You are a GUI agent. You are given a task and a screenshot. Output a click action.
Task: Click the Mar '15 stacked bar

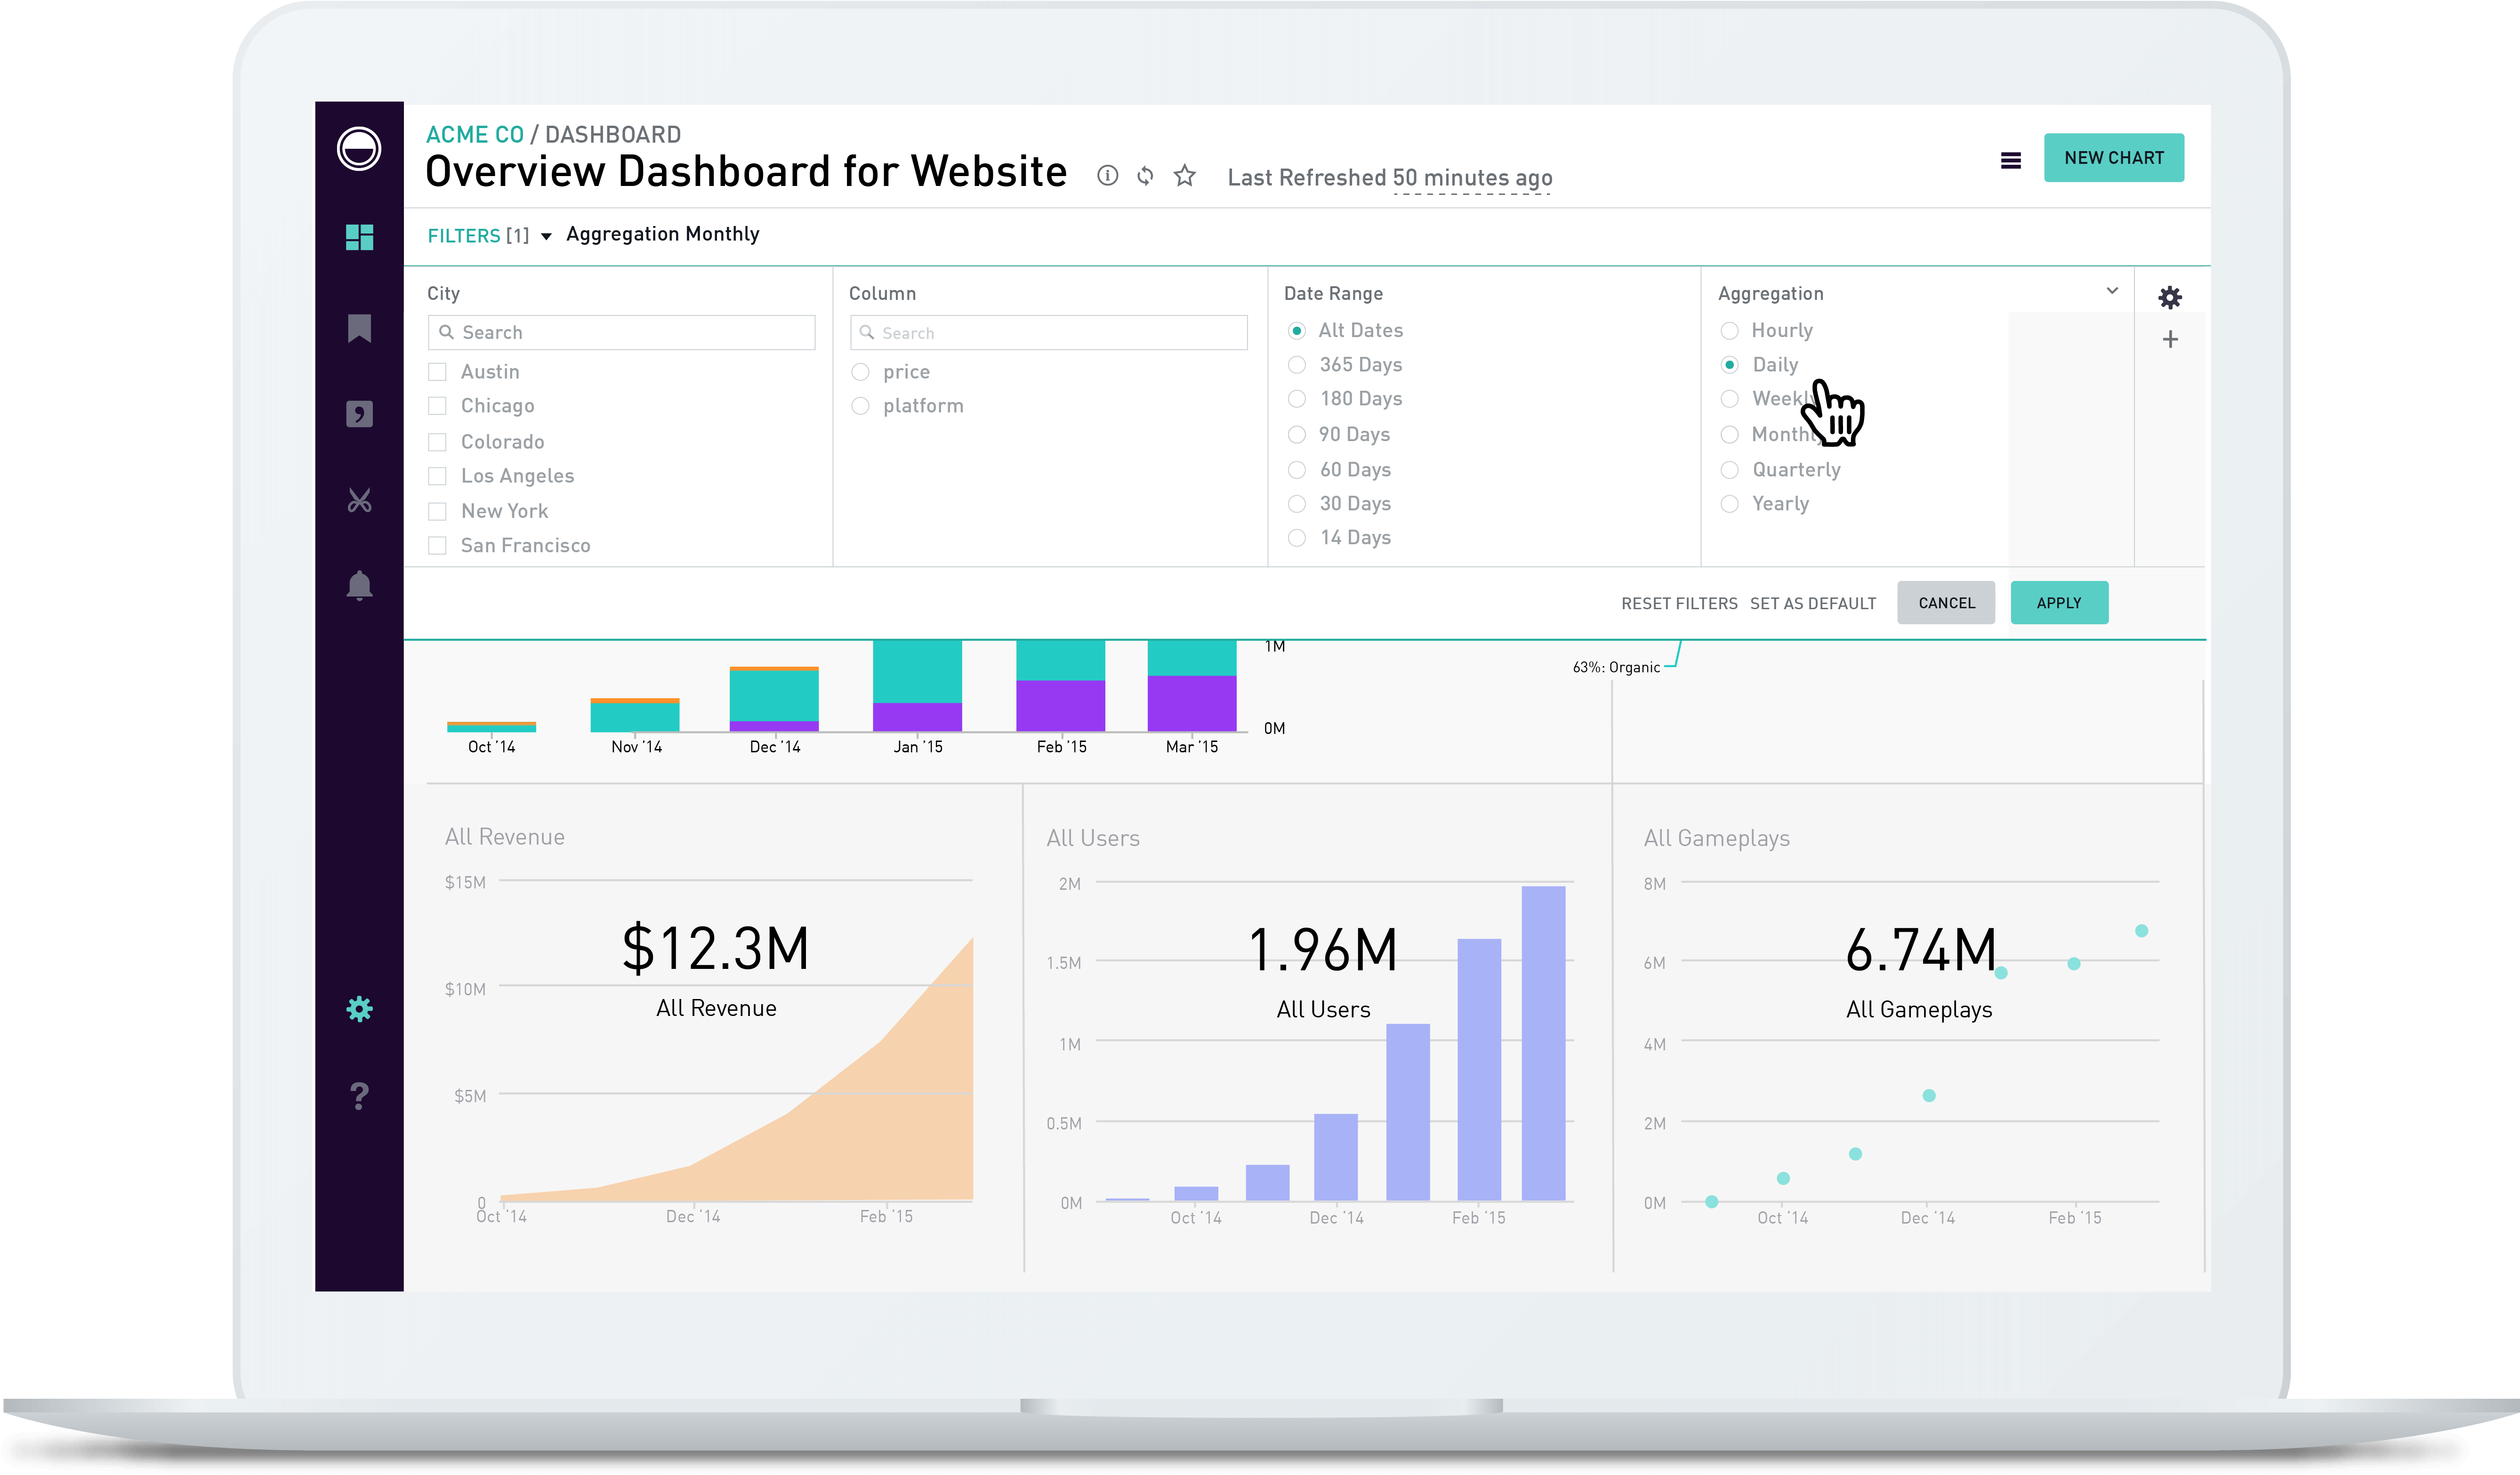1191,686
